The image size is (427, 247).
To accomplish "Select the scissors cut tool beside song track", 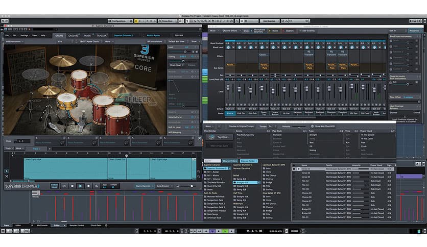I will [7, 176].
